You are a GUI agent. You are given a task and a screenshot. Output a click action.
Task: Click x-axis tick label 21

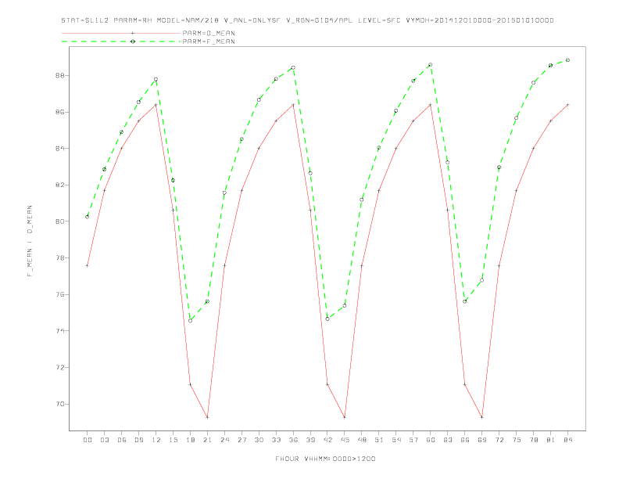click(207, 440)
